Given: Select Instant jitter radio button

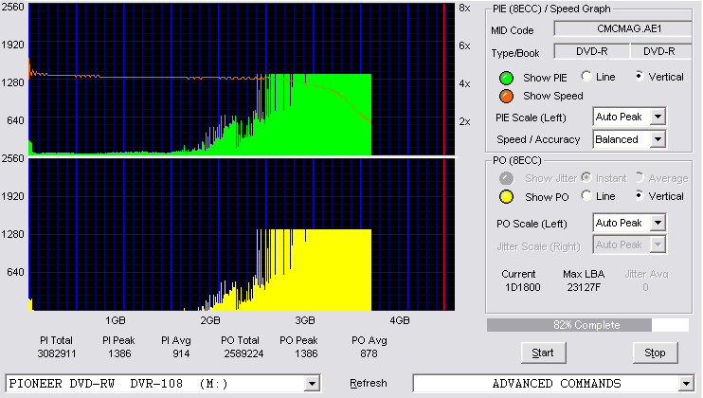Looking at the screenshot, I should 586,177.
